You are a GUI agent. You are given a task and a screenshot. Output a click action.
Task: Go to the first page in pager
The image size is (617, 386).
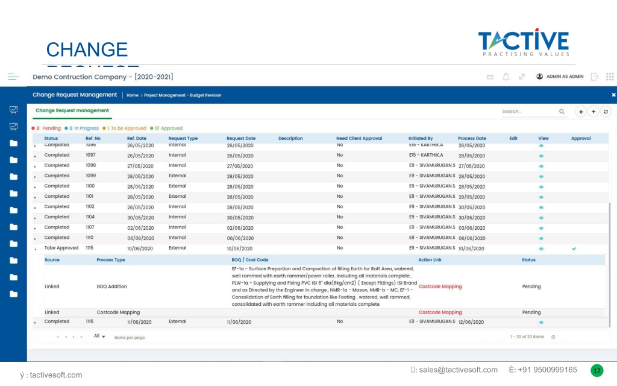coord(58,337)
